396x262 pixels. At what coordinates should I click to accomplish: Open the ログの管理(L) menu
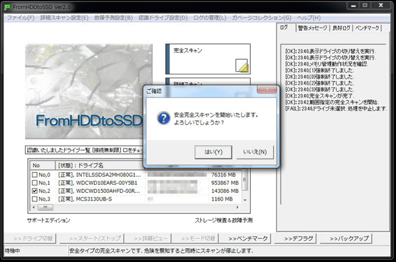tap(210, 18)
